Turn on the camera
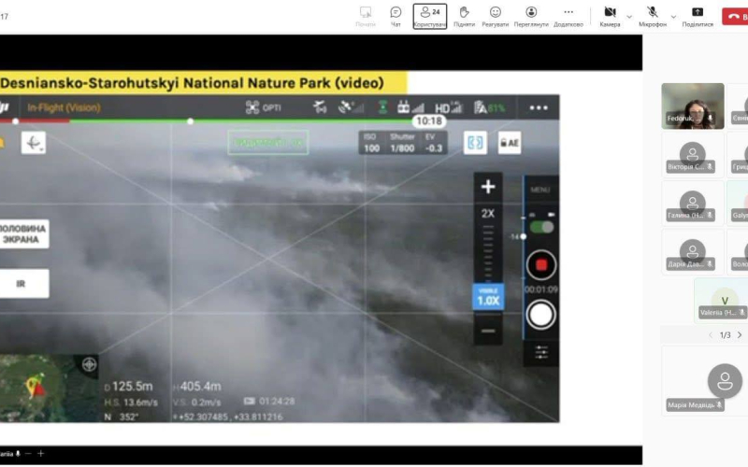Viewport: 748px width, 467px height. point(610,15)
